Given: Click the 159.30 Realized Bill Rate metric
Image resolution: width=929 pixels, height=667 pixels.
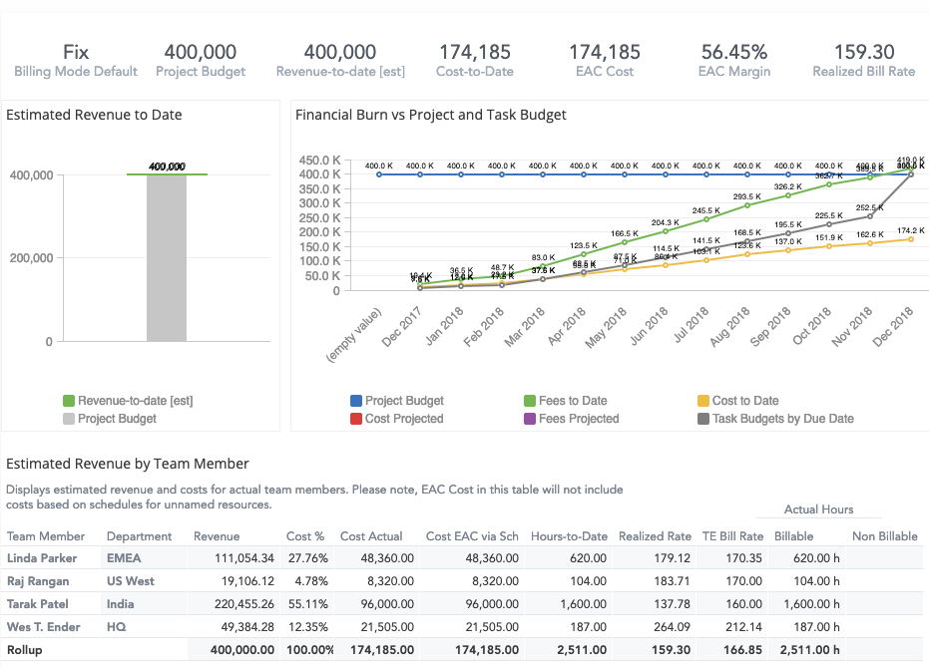Looking at the screenshot, I should click(x=864, y=61).
